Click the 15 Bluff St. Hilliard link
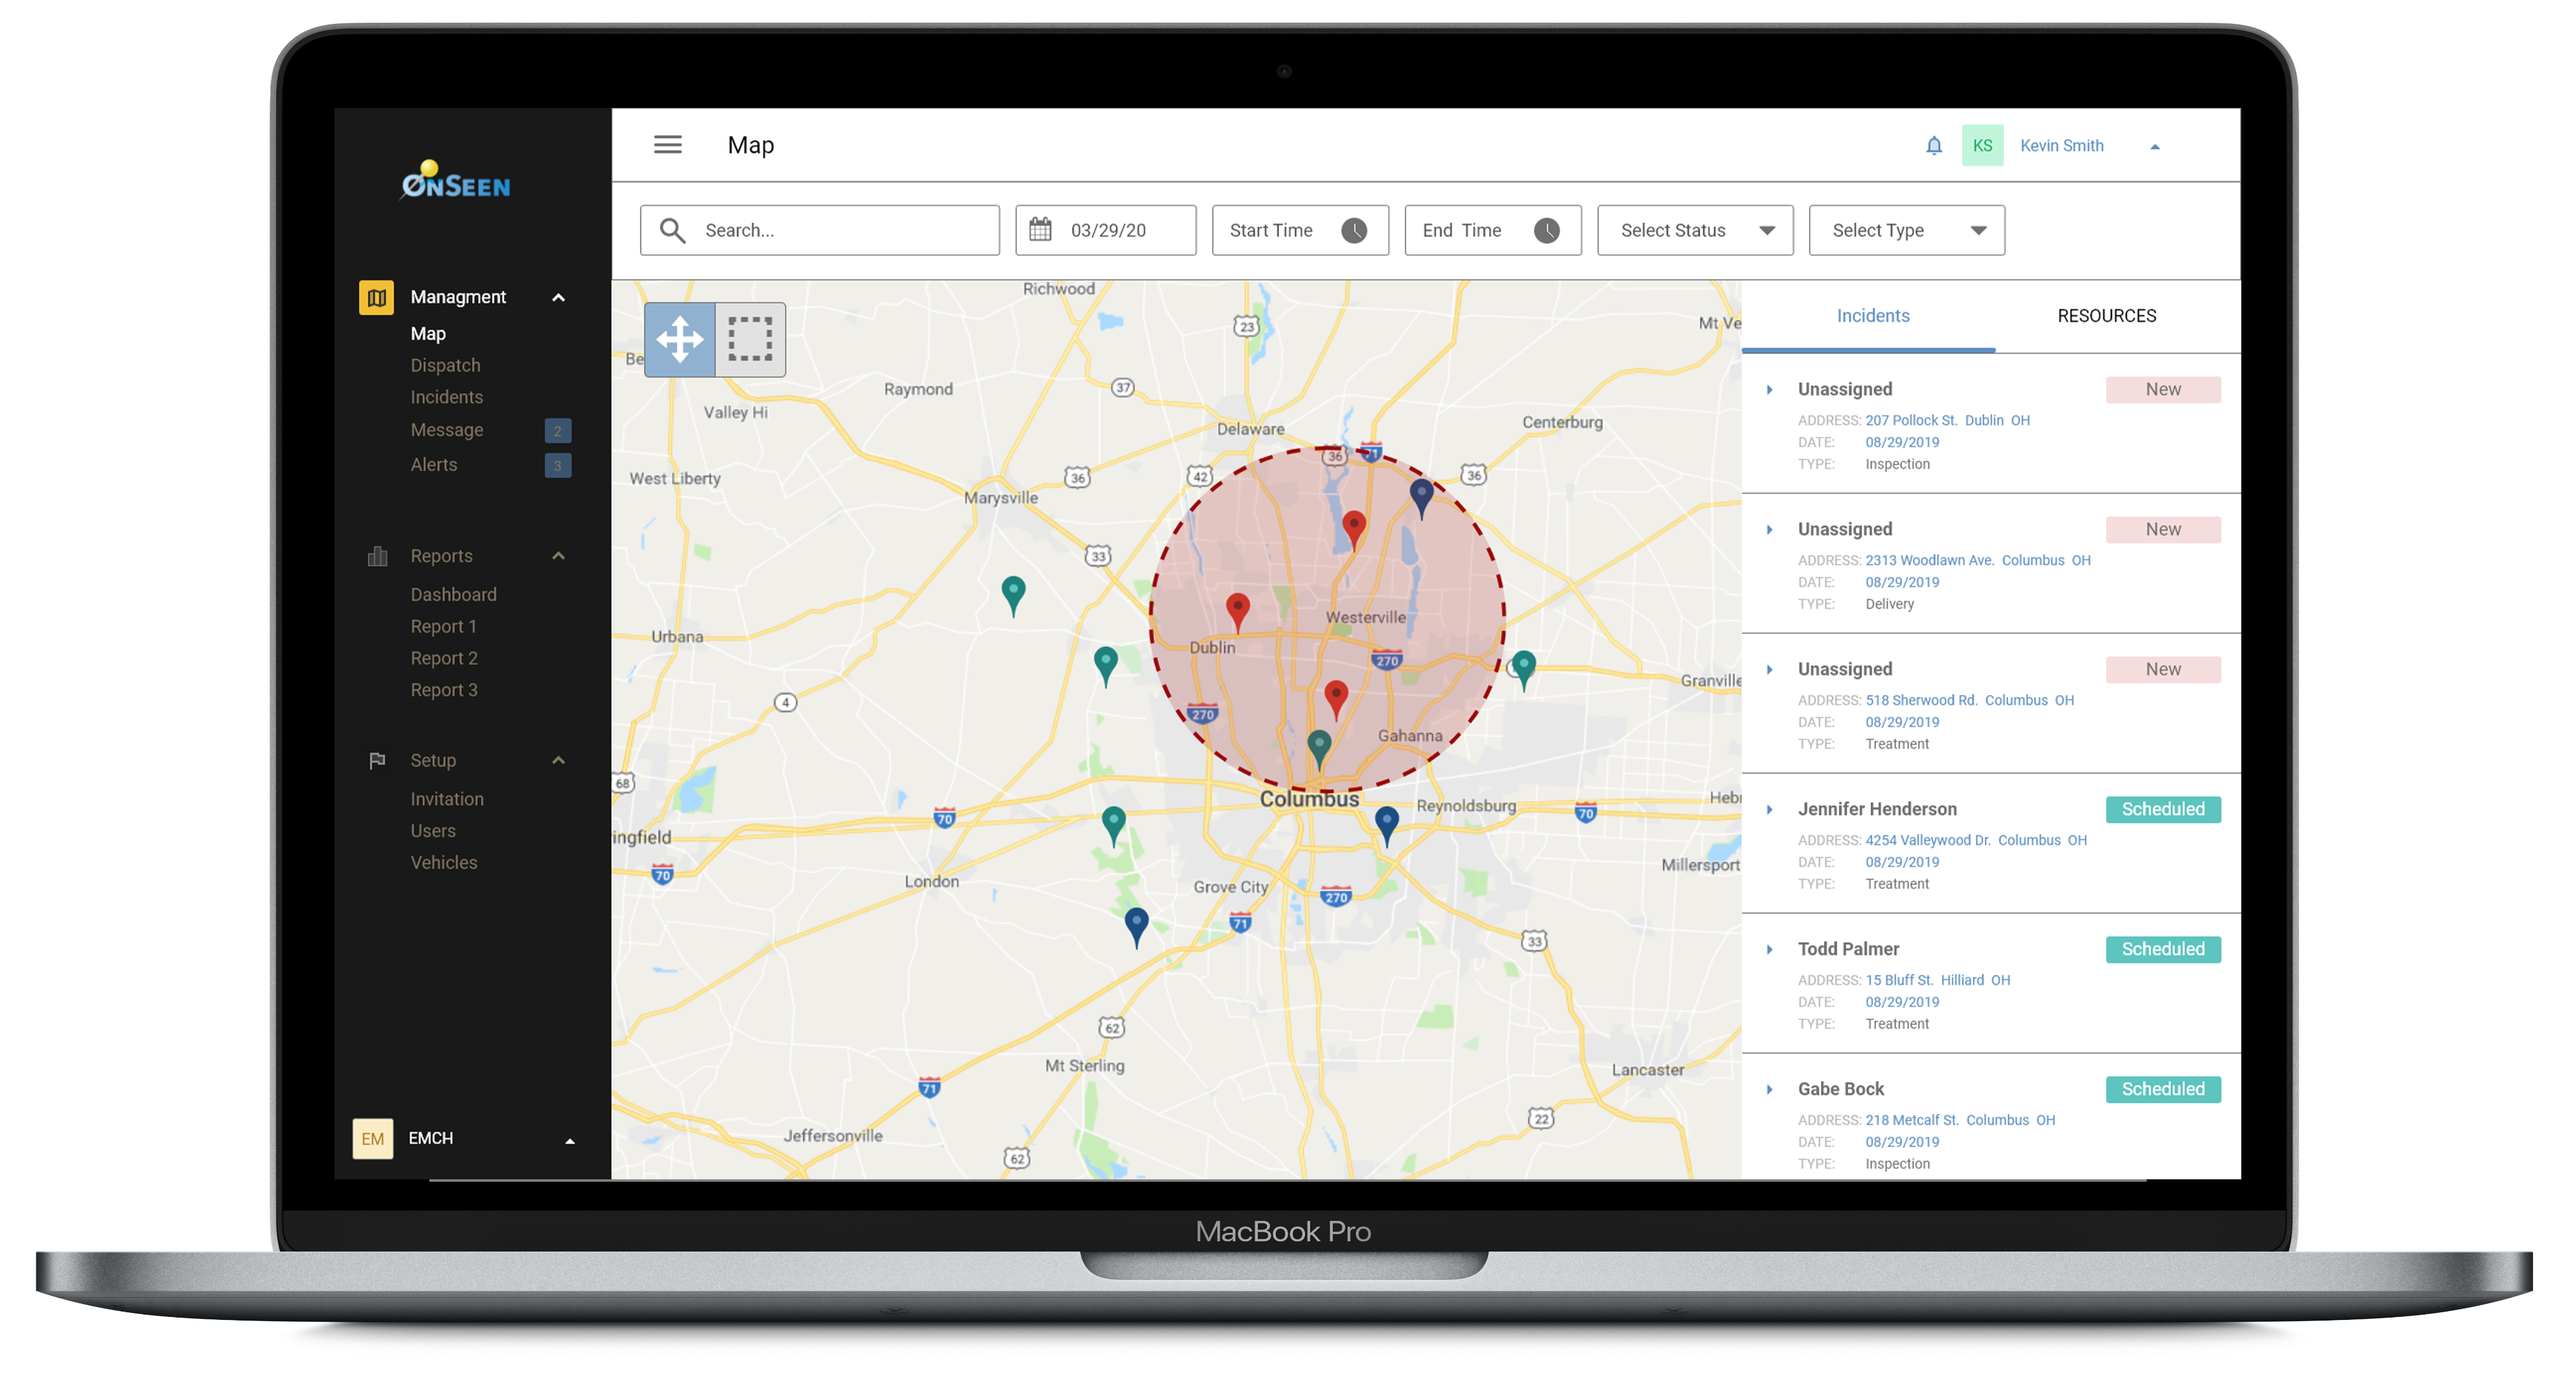 tap(1937, 980)
